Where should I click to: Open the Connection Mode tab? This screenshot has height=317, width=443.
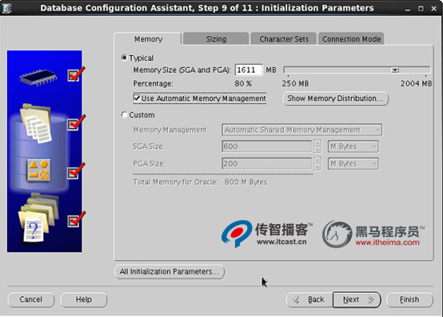352,38
